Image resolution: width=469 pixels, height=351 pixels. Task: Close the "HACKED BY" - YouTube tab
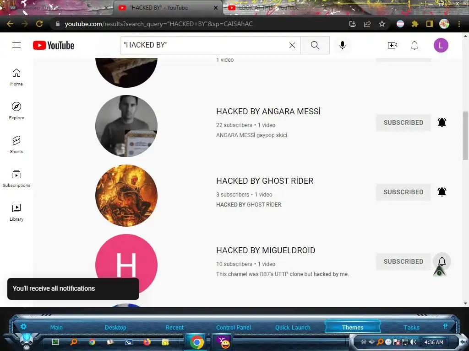216,8
